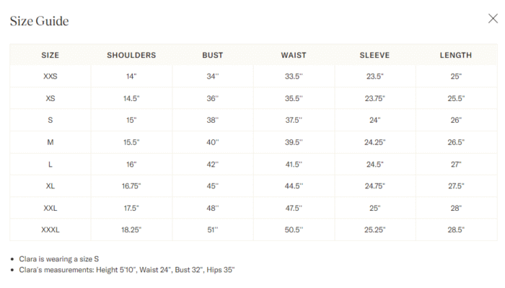
Task: Select the M size row label
Action: pyautogui.click(x=50, y=142)
